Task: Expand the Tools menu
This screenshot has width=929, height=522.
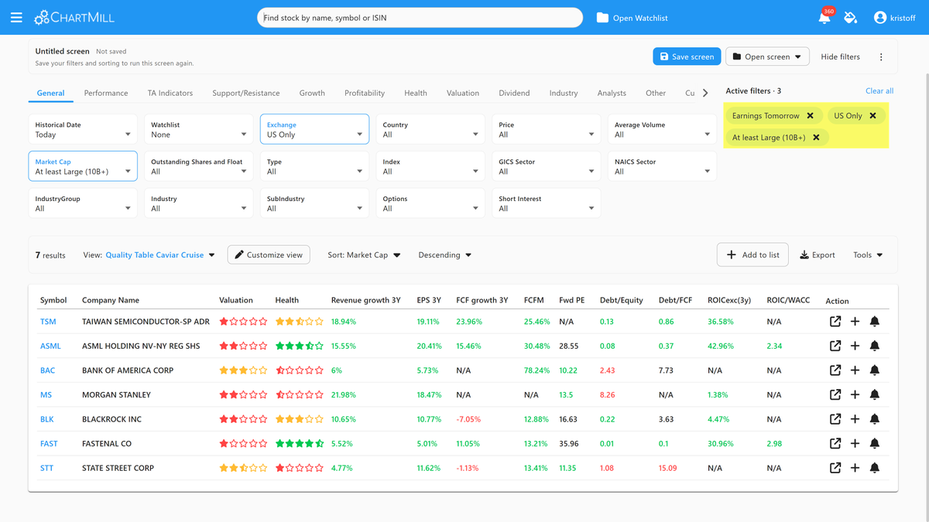Action: click(868, 255)
